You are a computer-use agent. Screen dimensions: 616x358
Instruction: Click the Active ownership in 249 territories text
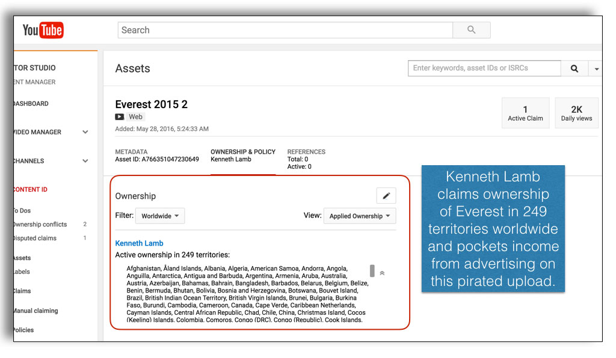[173, 255]
